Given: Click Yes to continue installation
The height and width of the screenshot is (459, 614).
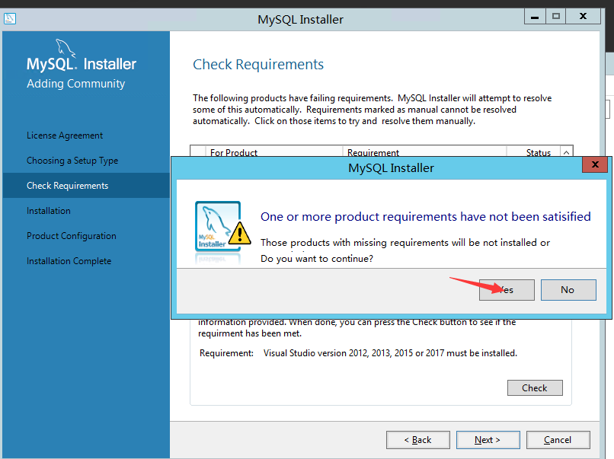Looking at the screenshot, I should (507, 290).
